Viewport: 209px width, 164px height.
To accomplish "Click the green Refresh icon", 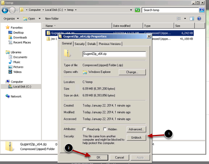I will pyautogui.click(x=137, y=10).
